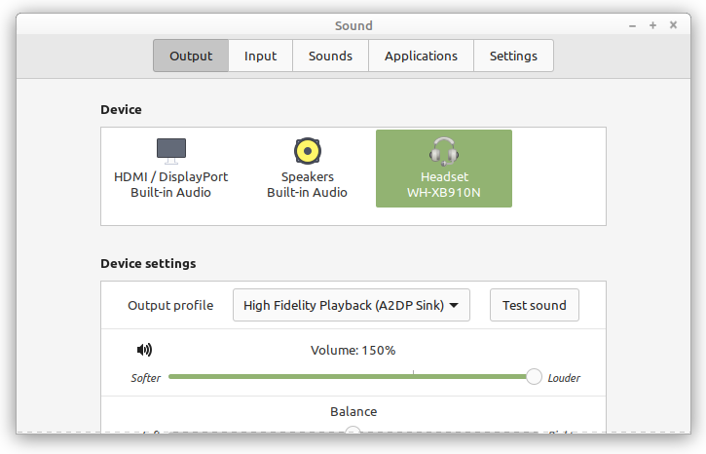Click the Test sound button

pyautogui.click(x=535, y=305)
